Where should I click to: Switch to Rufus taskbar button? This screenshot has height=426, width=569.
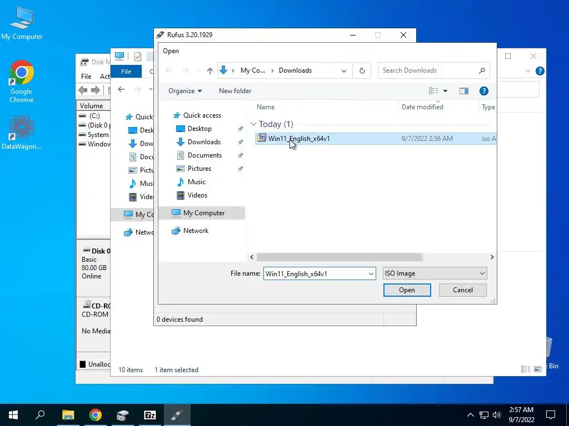coord(177,415)
